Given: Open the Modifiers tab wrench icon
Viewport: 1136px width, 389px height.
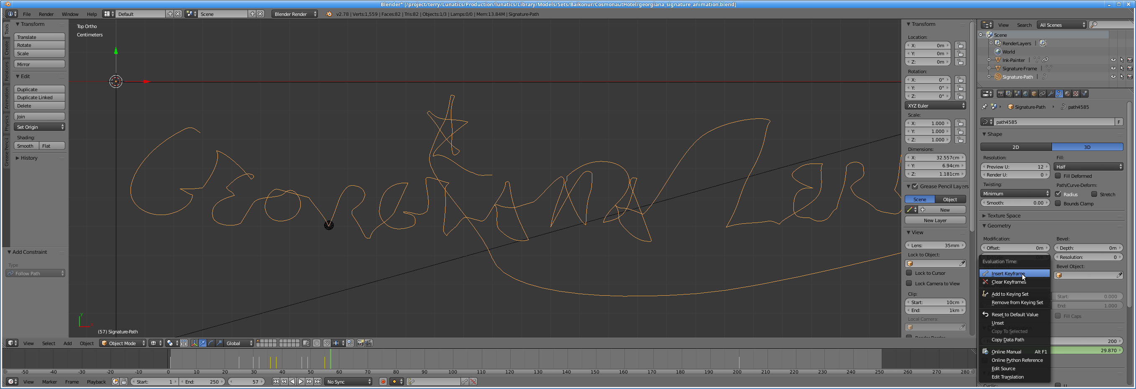Looking at the screenshot, I should tap(1050, 94).
